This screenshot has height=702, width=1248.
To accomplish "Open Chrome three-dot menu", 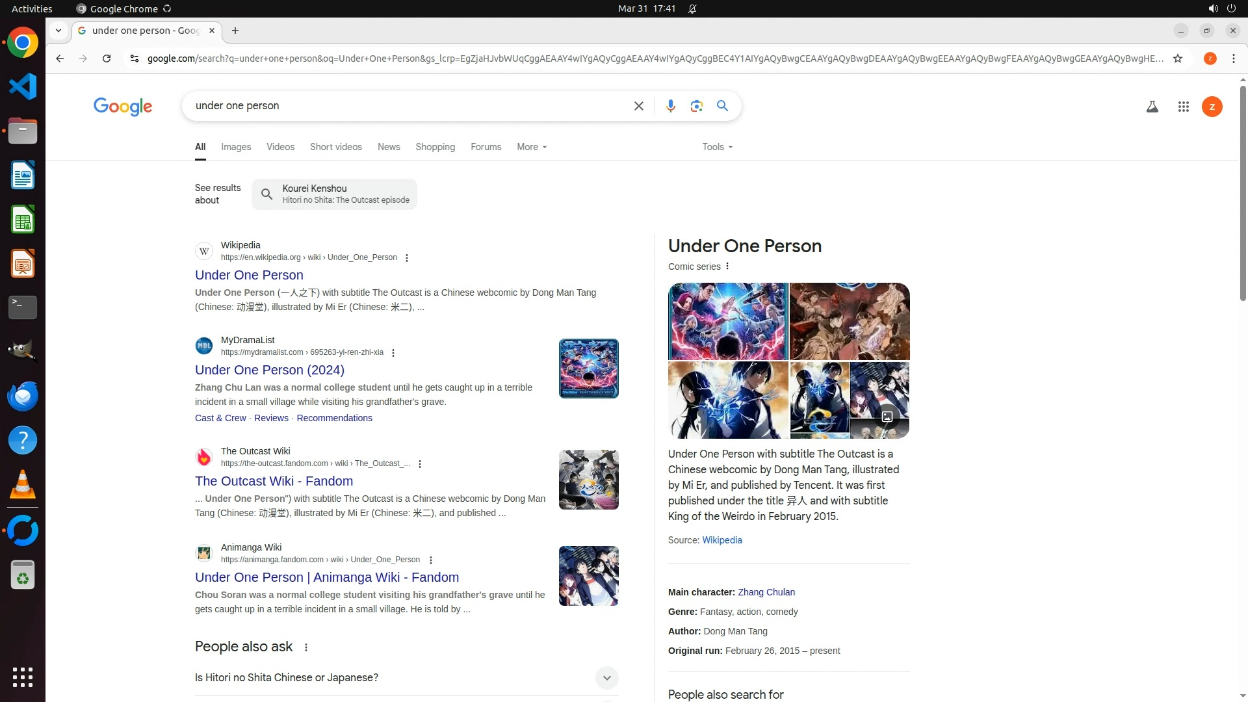I will click(x=1233, y=58).
